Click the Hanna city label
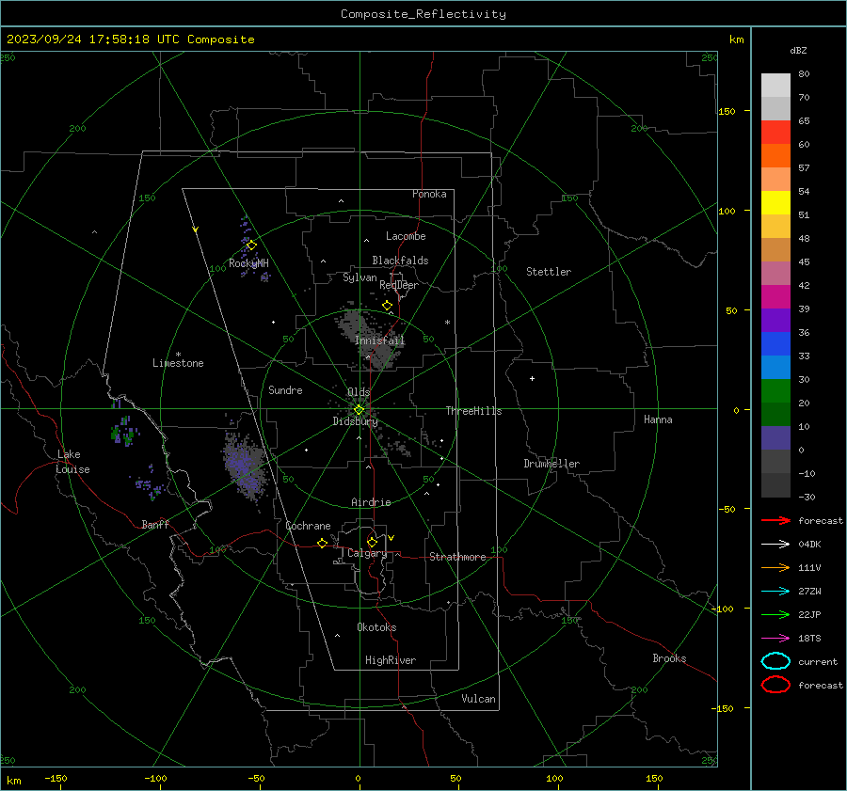The image size is (847, 791). [x=658, y=419]
